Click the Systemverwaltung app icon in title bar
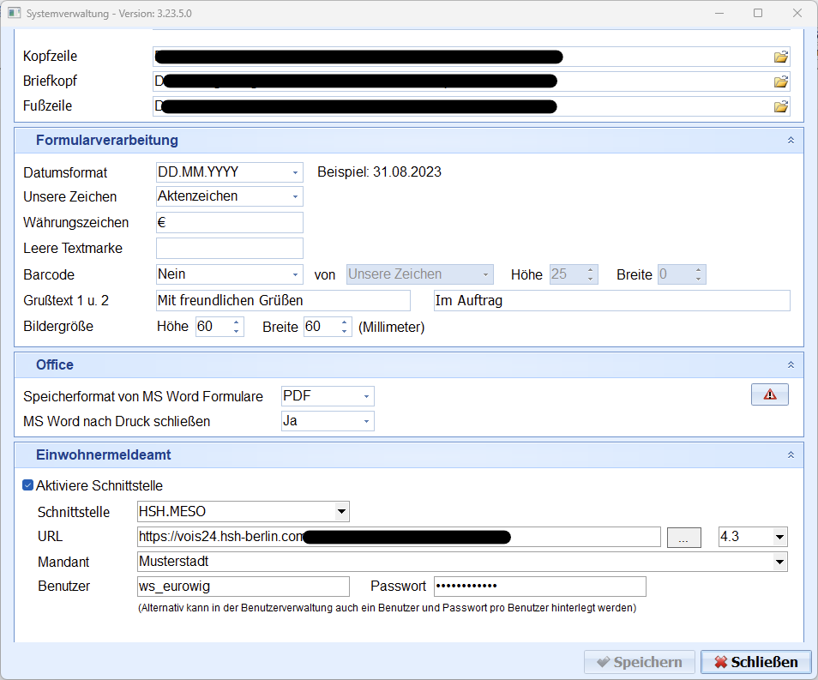Screen dimensions: 818x680 pyautogui.click(x=15, y=14)
